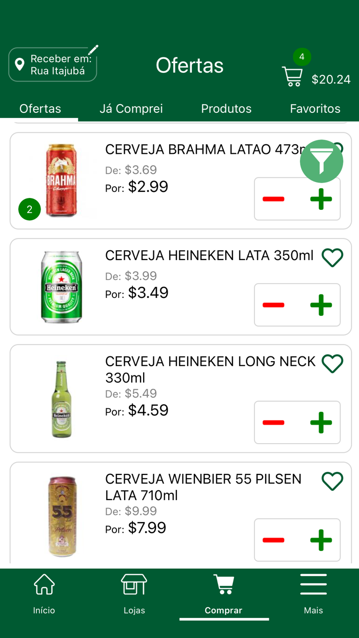359x638 pixels.
Task: Favorite the Cerveja Heineken Lata 350ml
Action: (x=332, y=257)
